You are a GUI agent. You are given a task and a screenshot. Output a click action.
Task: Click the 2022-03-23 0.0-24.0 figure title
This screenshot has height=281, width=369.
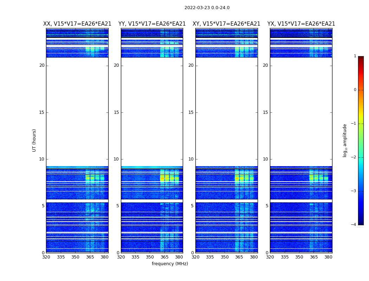(207, 8)
